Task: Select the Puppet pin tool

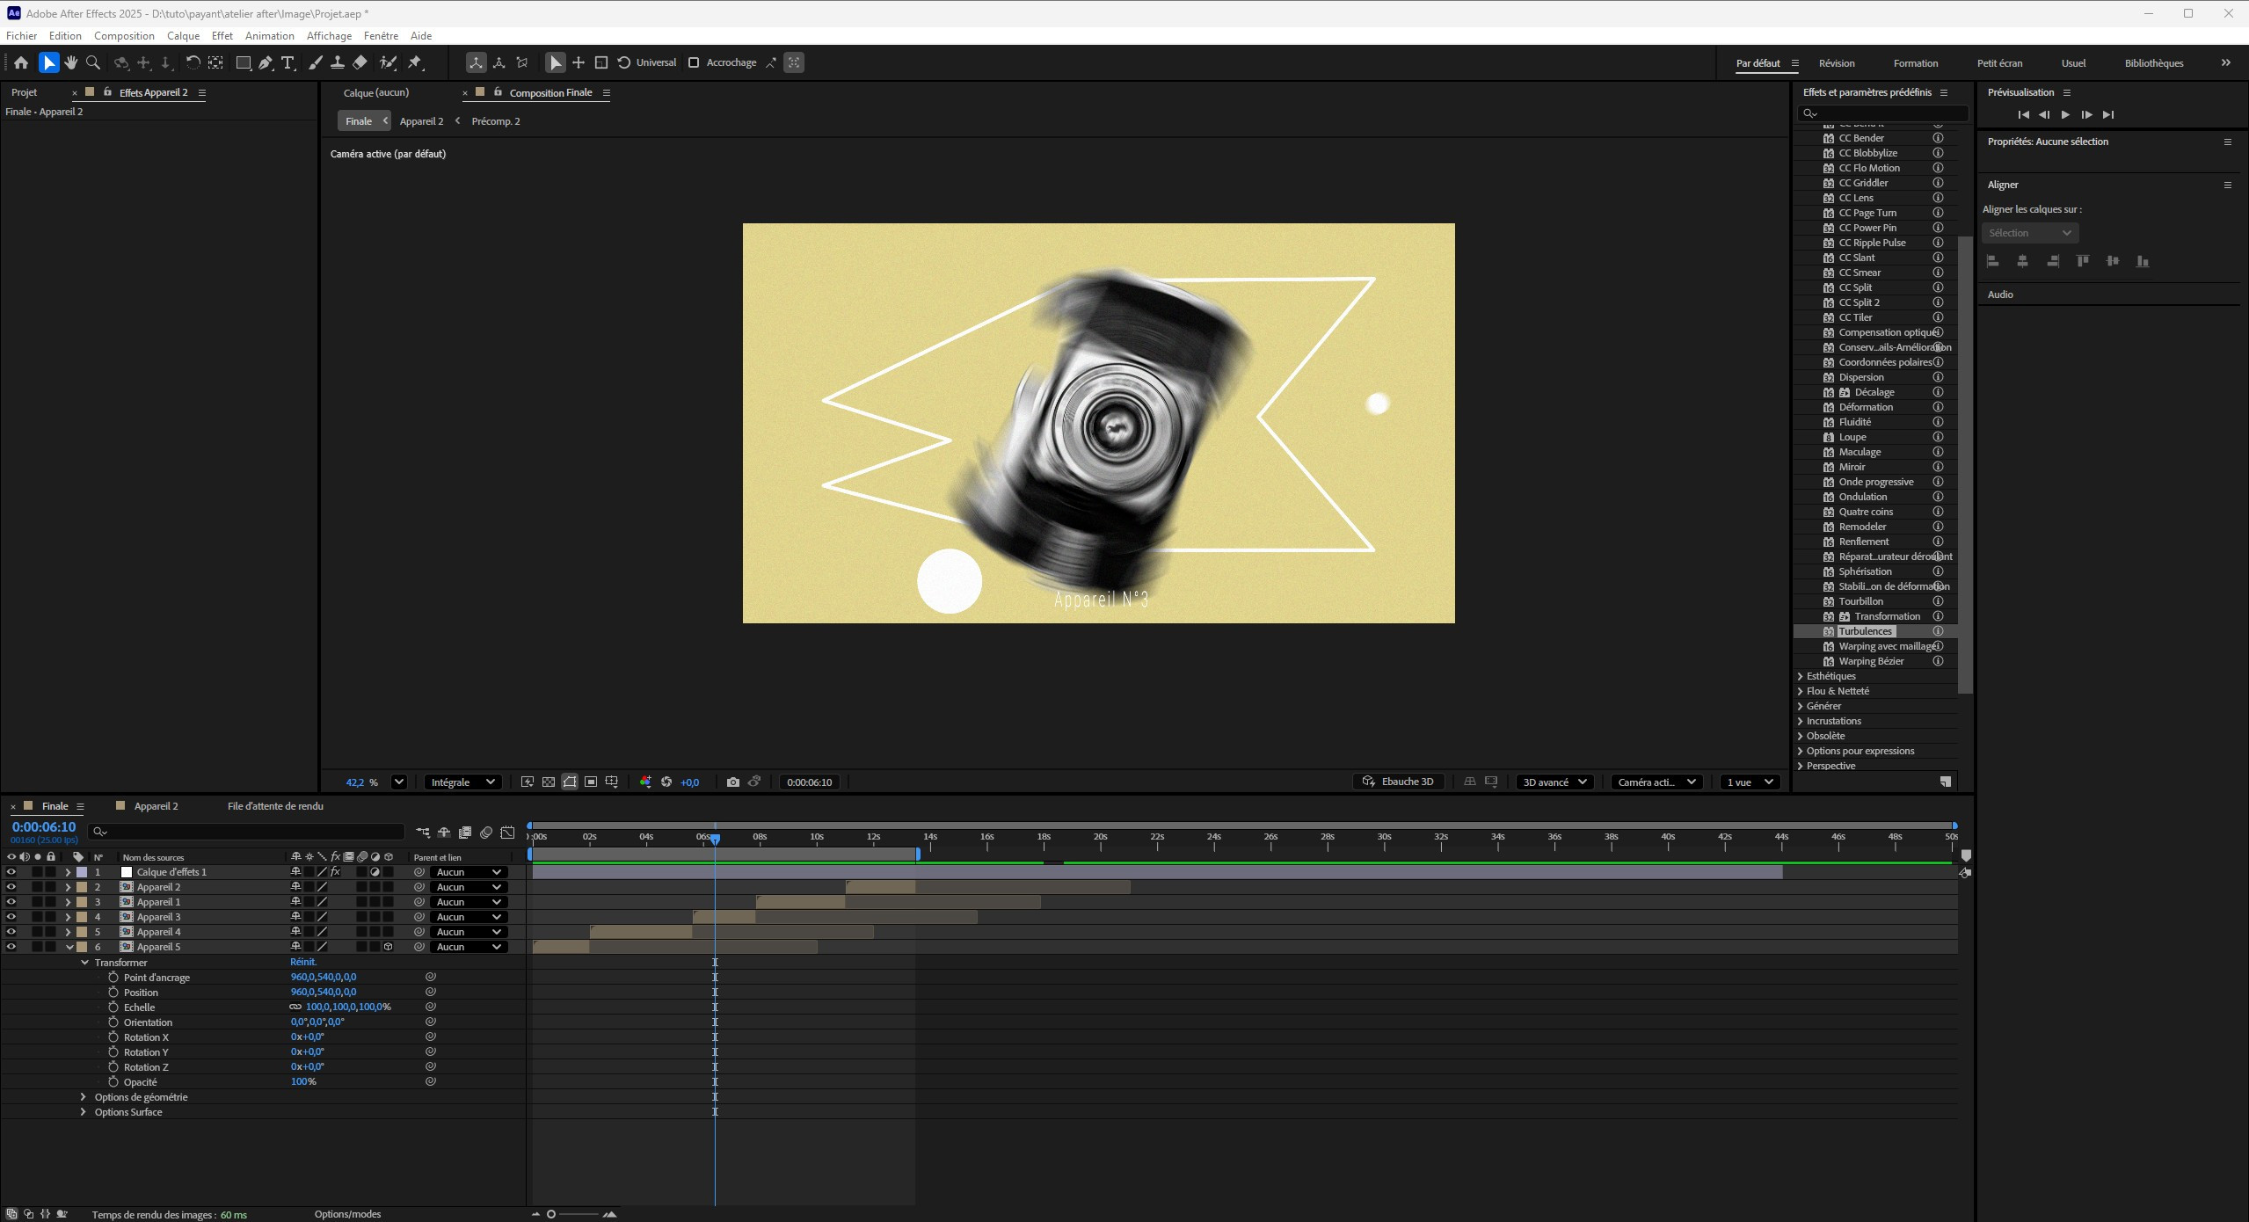Action: (x=415, y=62)
